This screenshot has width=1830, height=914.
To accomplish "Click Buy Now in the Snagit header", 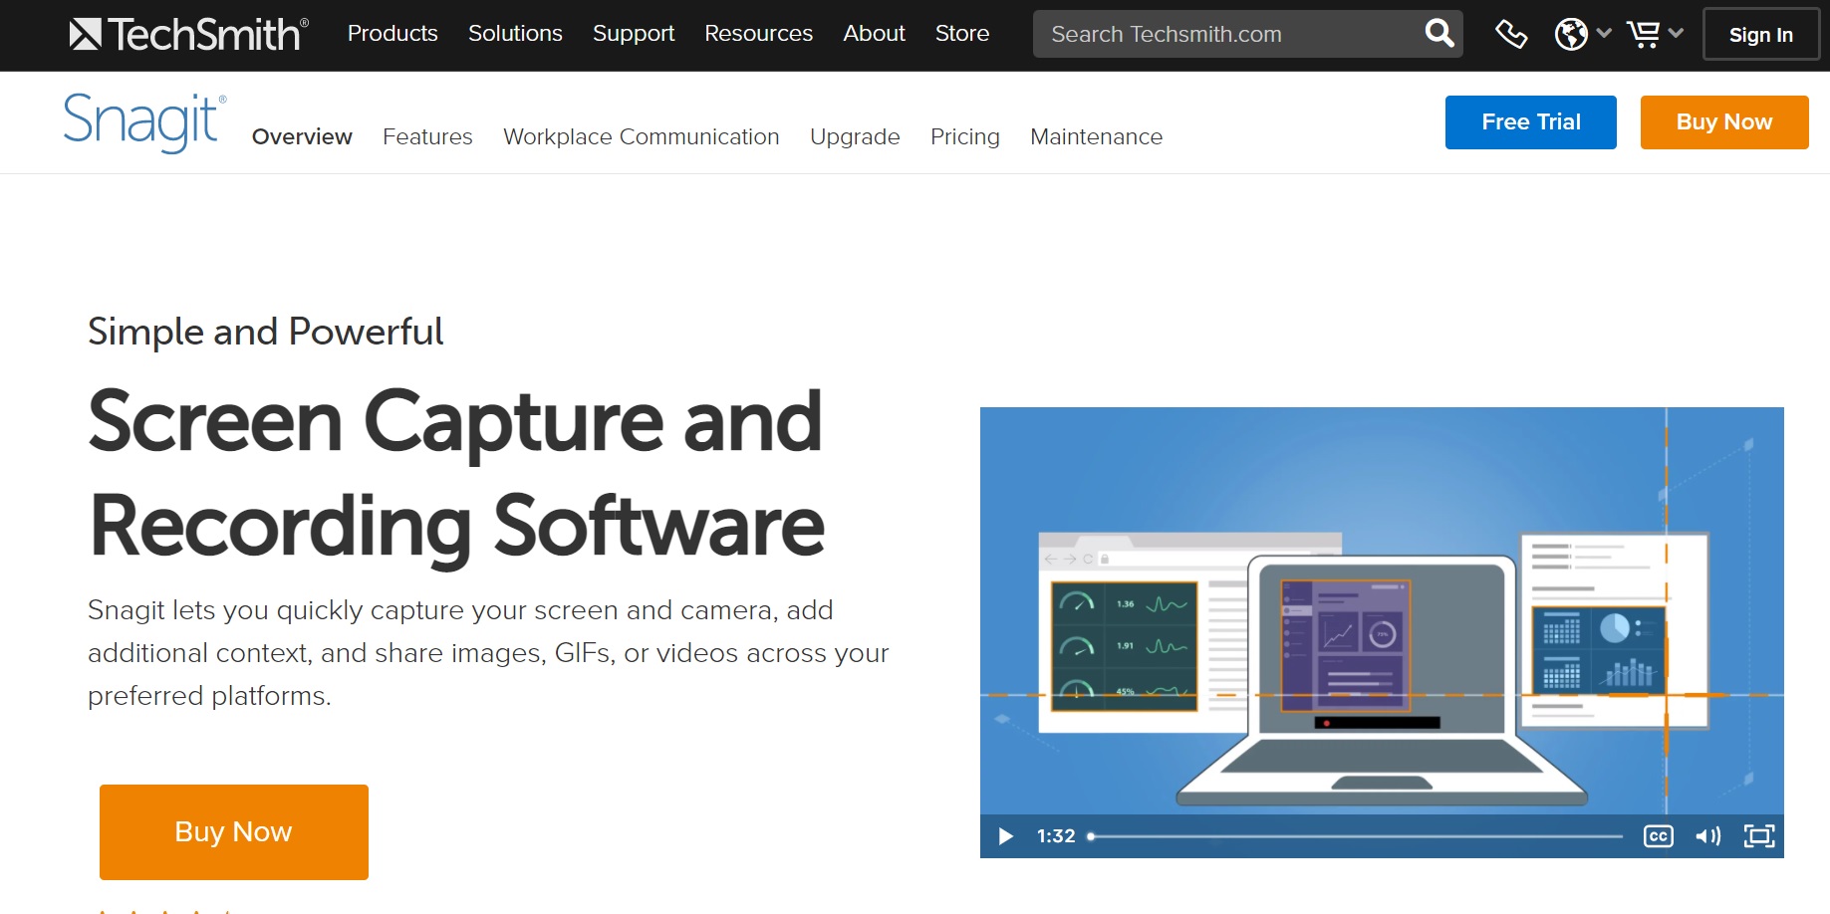I will [1724, 122].
